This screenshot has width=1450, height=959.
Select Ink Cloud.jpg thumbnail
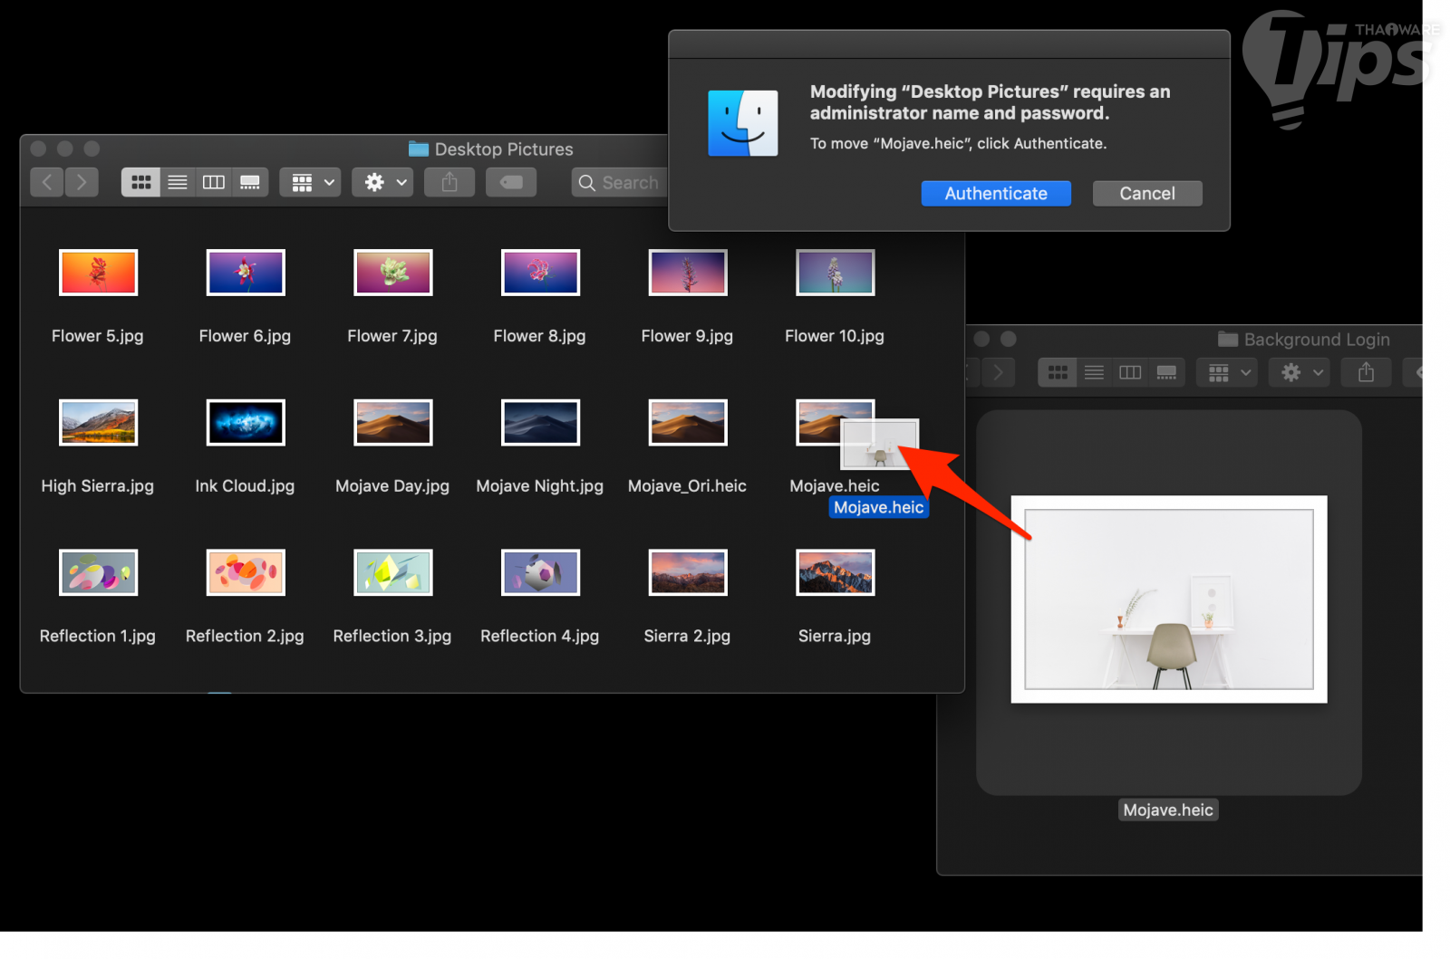pos(246,422)
